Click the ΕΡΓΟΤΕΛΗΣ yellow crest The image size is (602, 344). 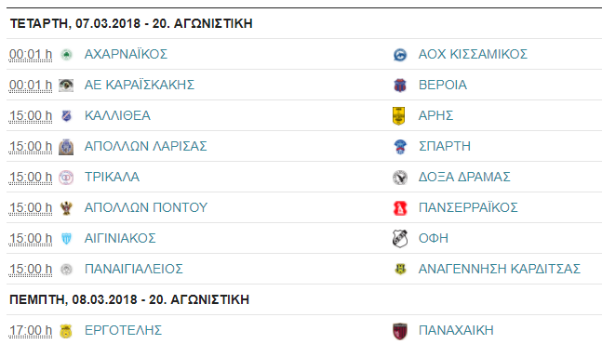coord(66,331)
